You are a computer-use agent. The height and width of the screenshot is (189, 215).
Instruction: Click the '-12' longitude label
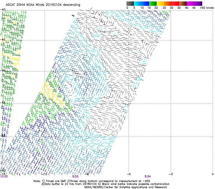pyautogui.click(x=44, y=174)
